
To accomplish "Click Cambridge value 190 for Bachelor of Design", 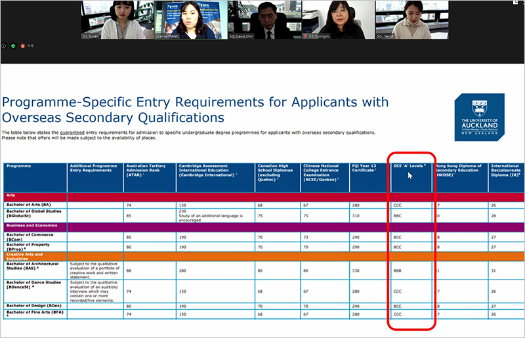I will 182,306.
